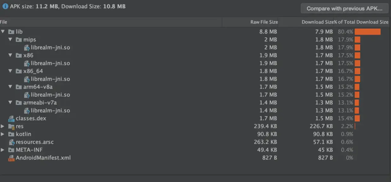Click the kotlin folder icon
This screenshot has width=391, height=182.
[11, 134]
